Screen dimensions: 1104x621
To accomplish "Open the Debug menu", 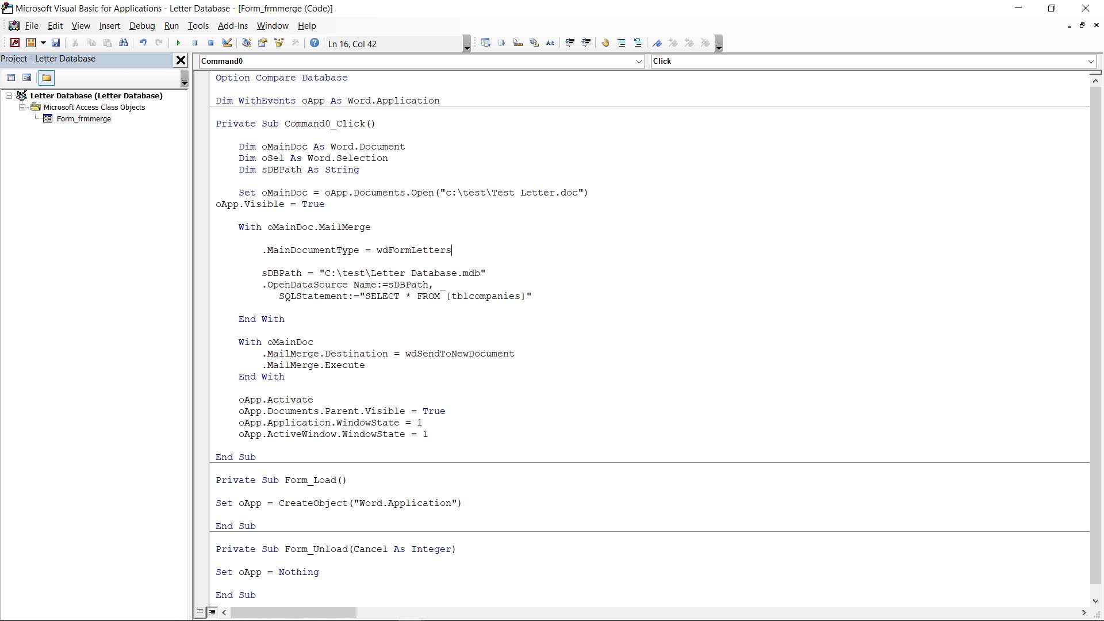I will (x=142, y=26).
